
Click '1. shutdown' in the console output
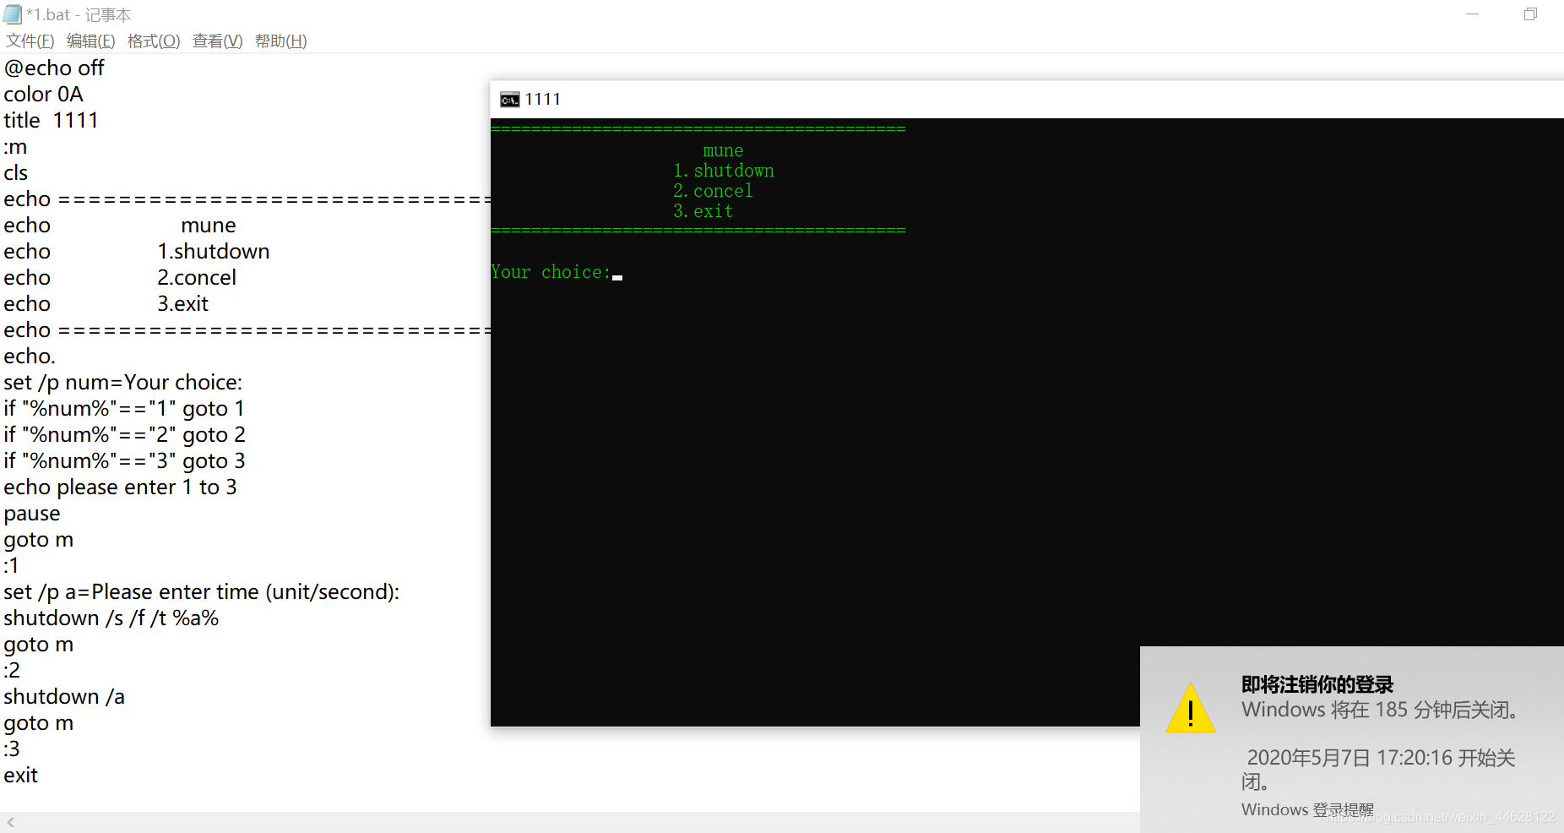(724, 171)
